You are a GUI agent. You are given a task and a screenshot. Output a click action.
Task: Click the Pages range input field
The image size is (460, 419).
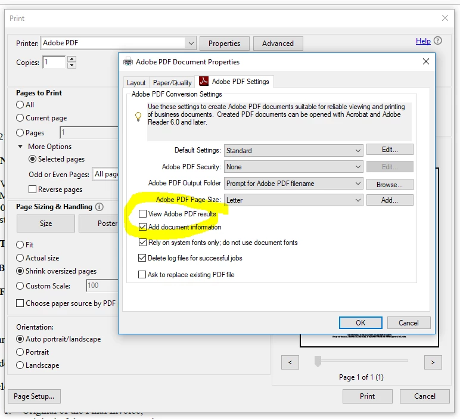coord(89,133)
